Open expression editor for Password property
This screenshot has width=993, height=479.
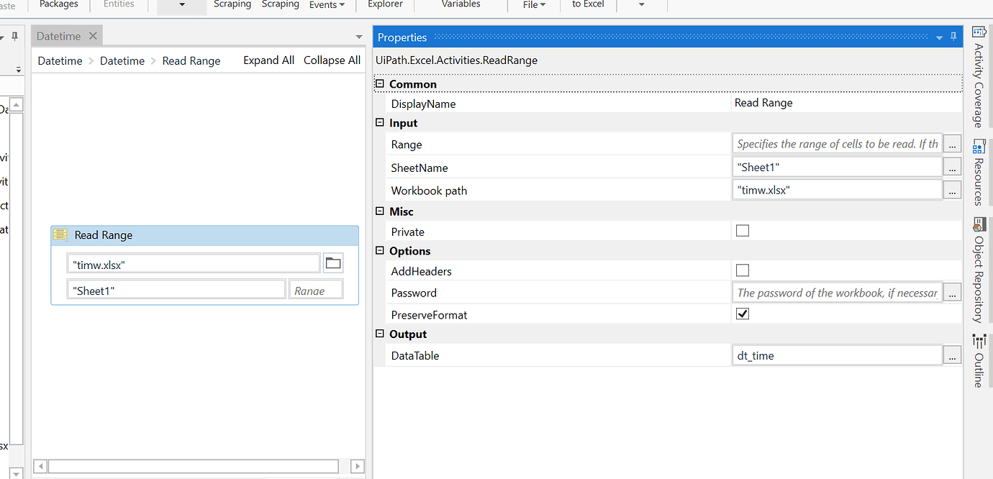click(x=952, y=293)
